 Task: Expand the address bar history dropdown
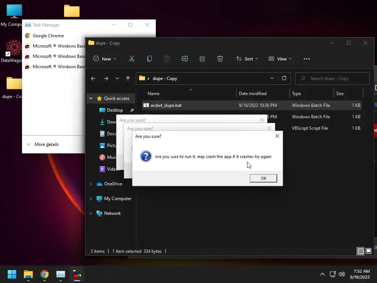click(272, 78)
